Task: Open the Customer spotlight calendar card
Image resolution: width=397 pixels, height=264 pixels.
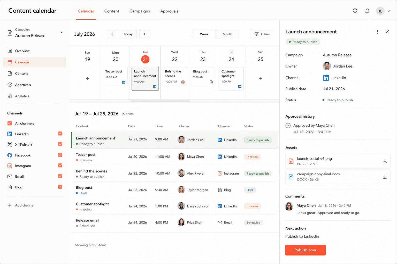Action: (231, 79)
